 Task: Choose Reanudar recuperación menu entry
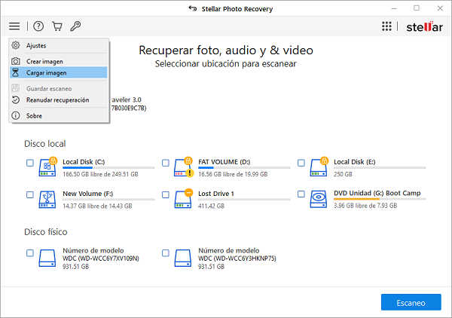coord(59,100)
